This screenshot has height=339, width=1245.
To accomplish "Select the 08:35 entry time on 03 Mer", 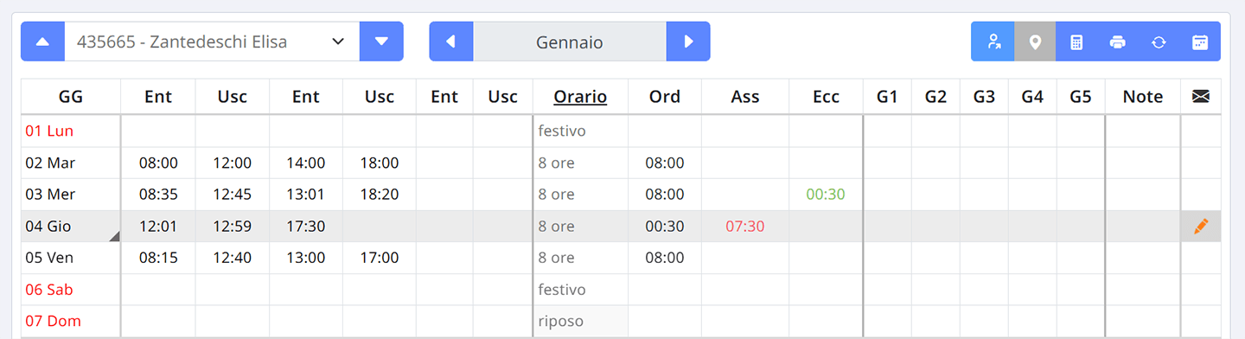I will tap(158, 195).
